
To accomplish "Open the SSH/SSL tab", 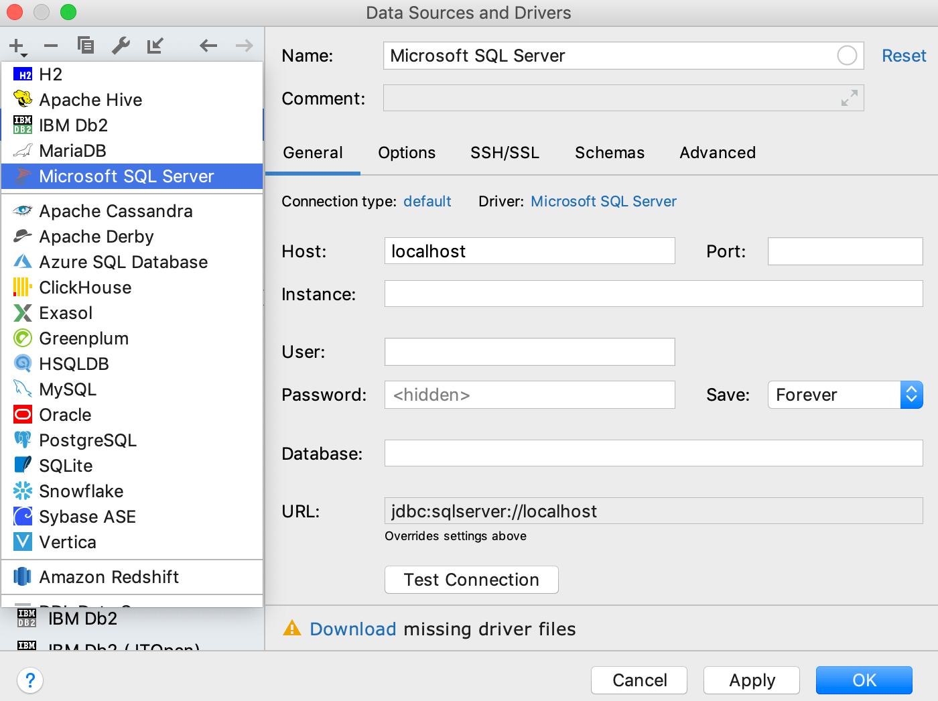I will point(505,153).
